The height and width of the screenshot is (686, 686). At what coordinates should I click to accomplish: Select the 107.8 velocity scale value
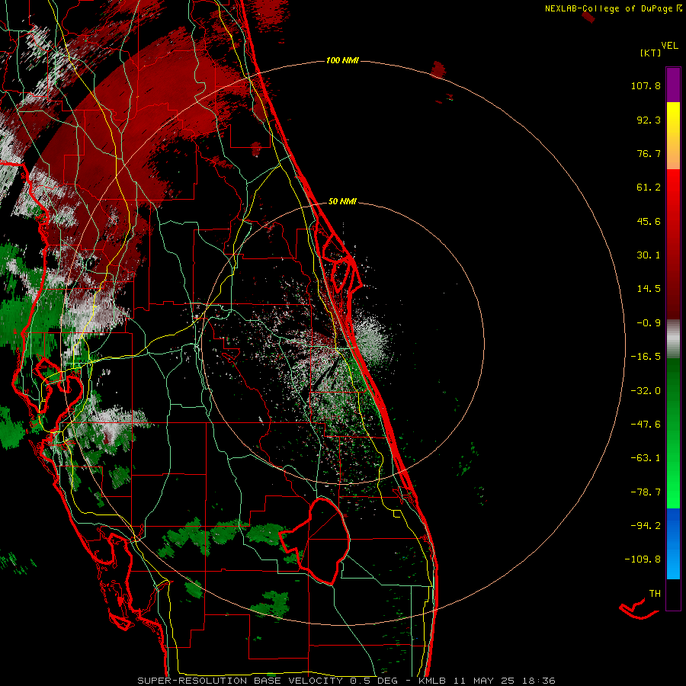(x=646, y=85)
